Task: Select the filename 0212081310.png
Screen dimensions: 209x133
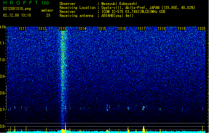Action: pos(17,9)
